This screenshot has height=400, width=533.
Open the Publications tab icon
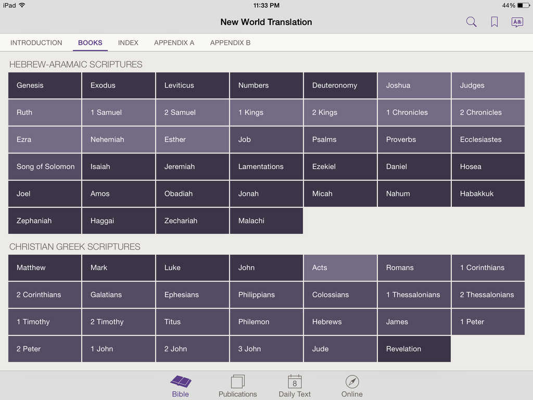coord(237,381)
